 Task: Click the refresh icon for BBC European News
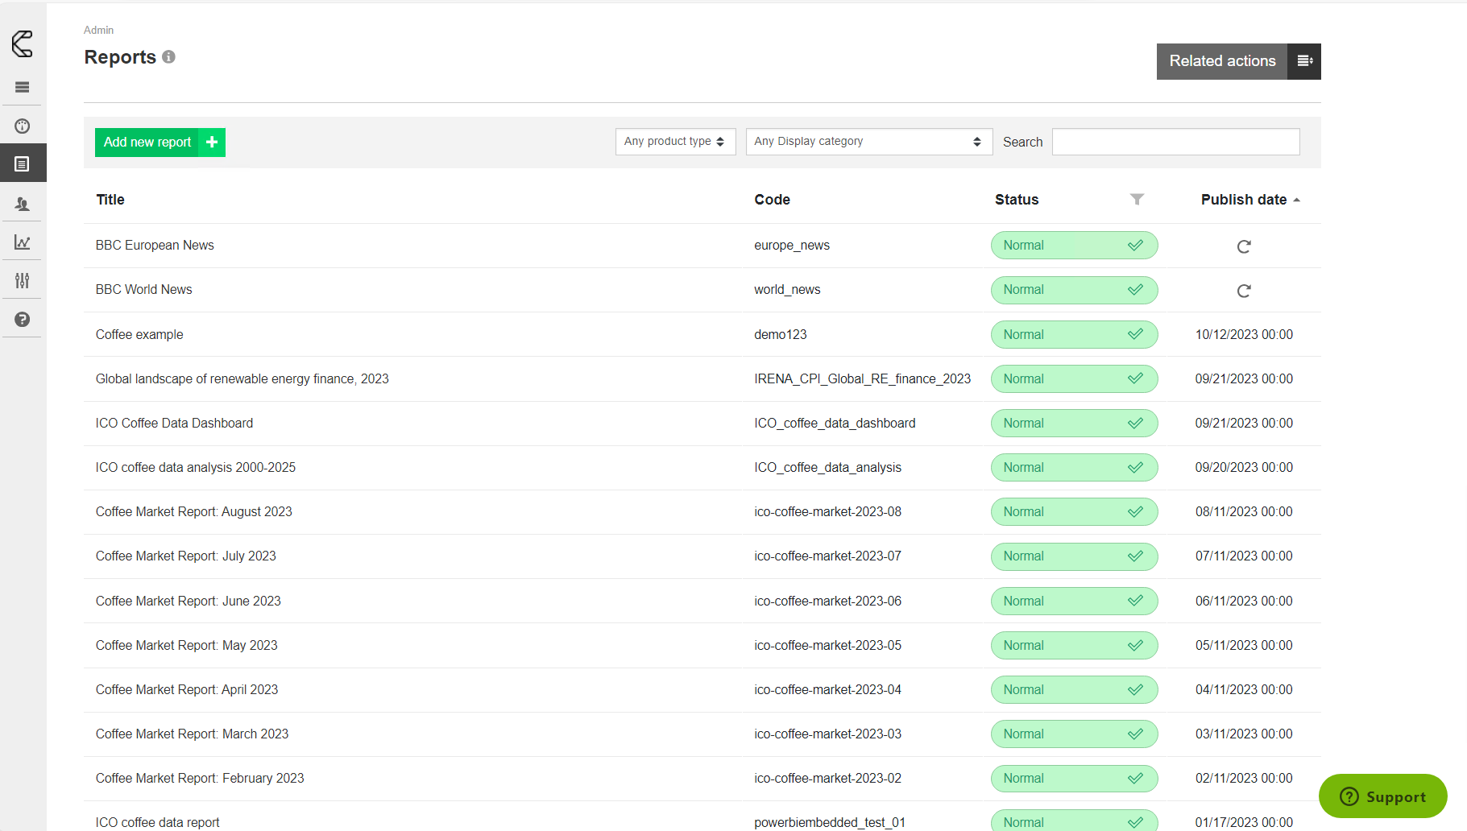click(x=1244, y=246)
